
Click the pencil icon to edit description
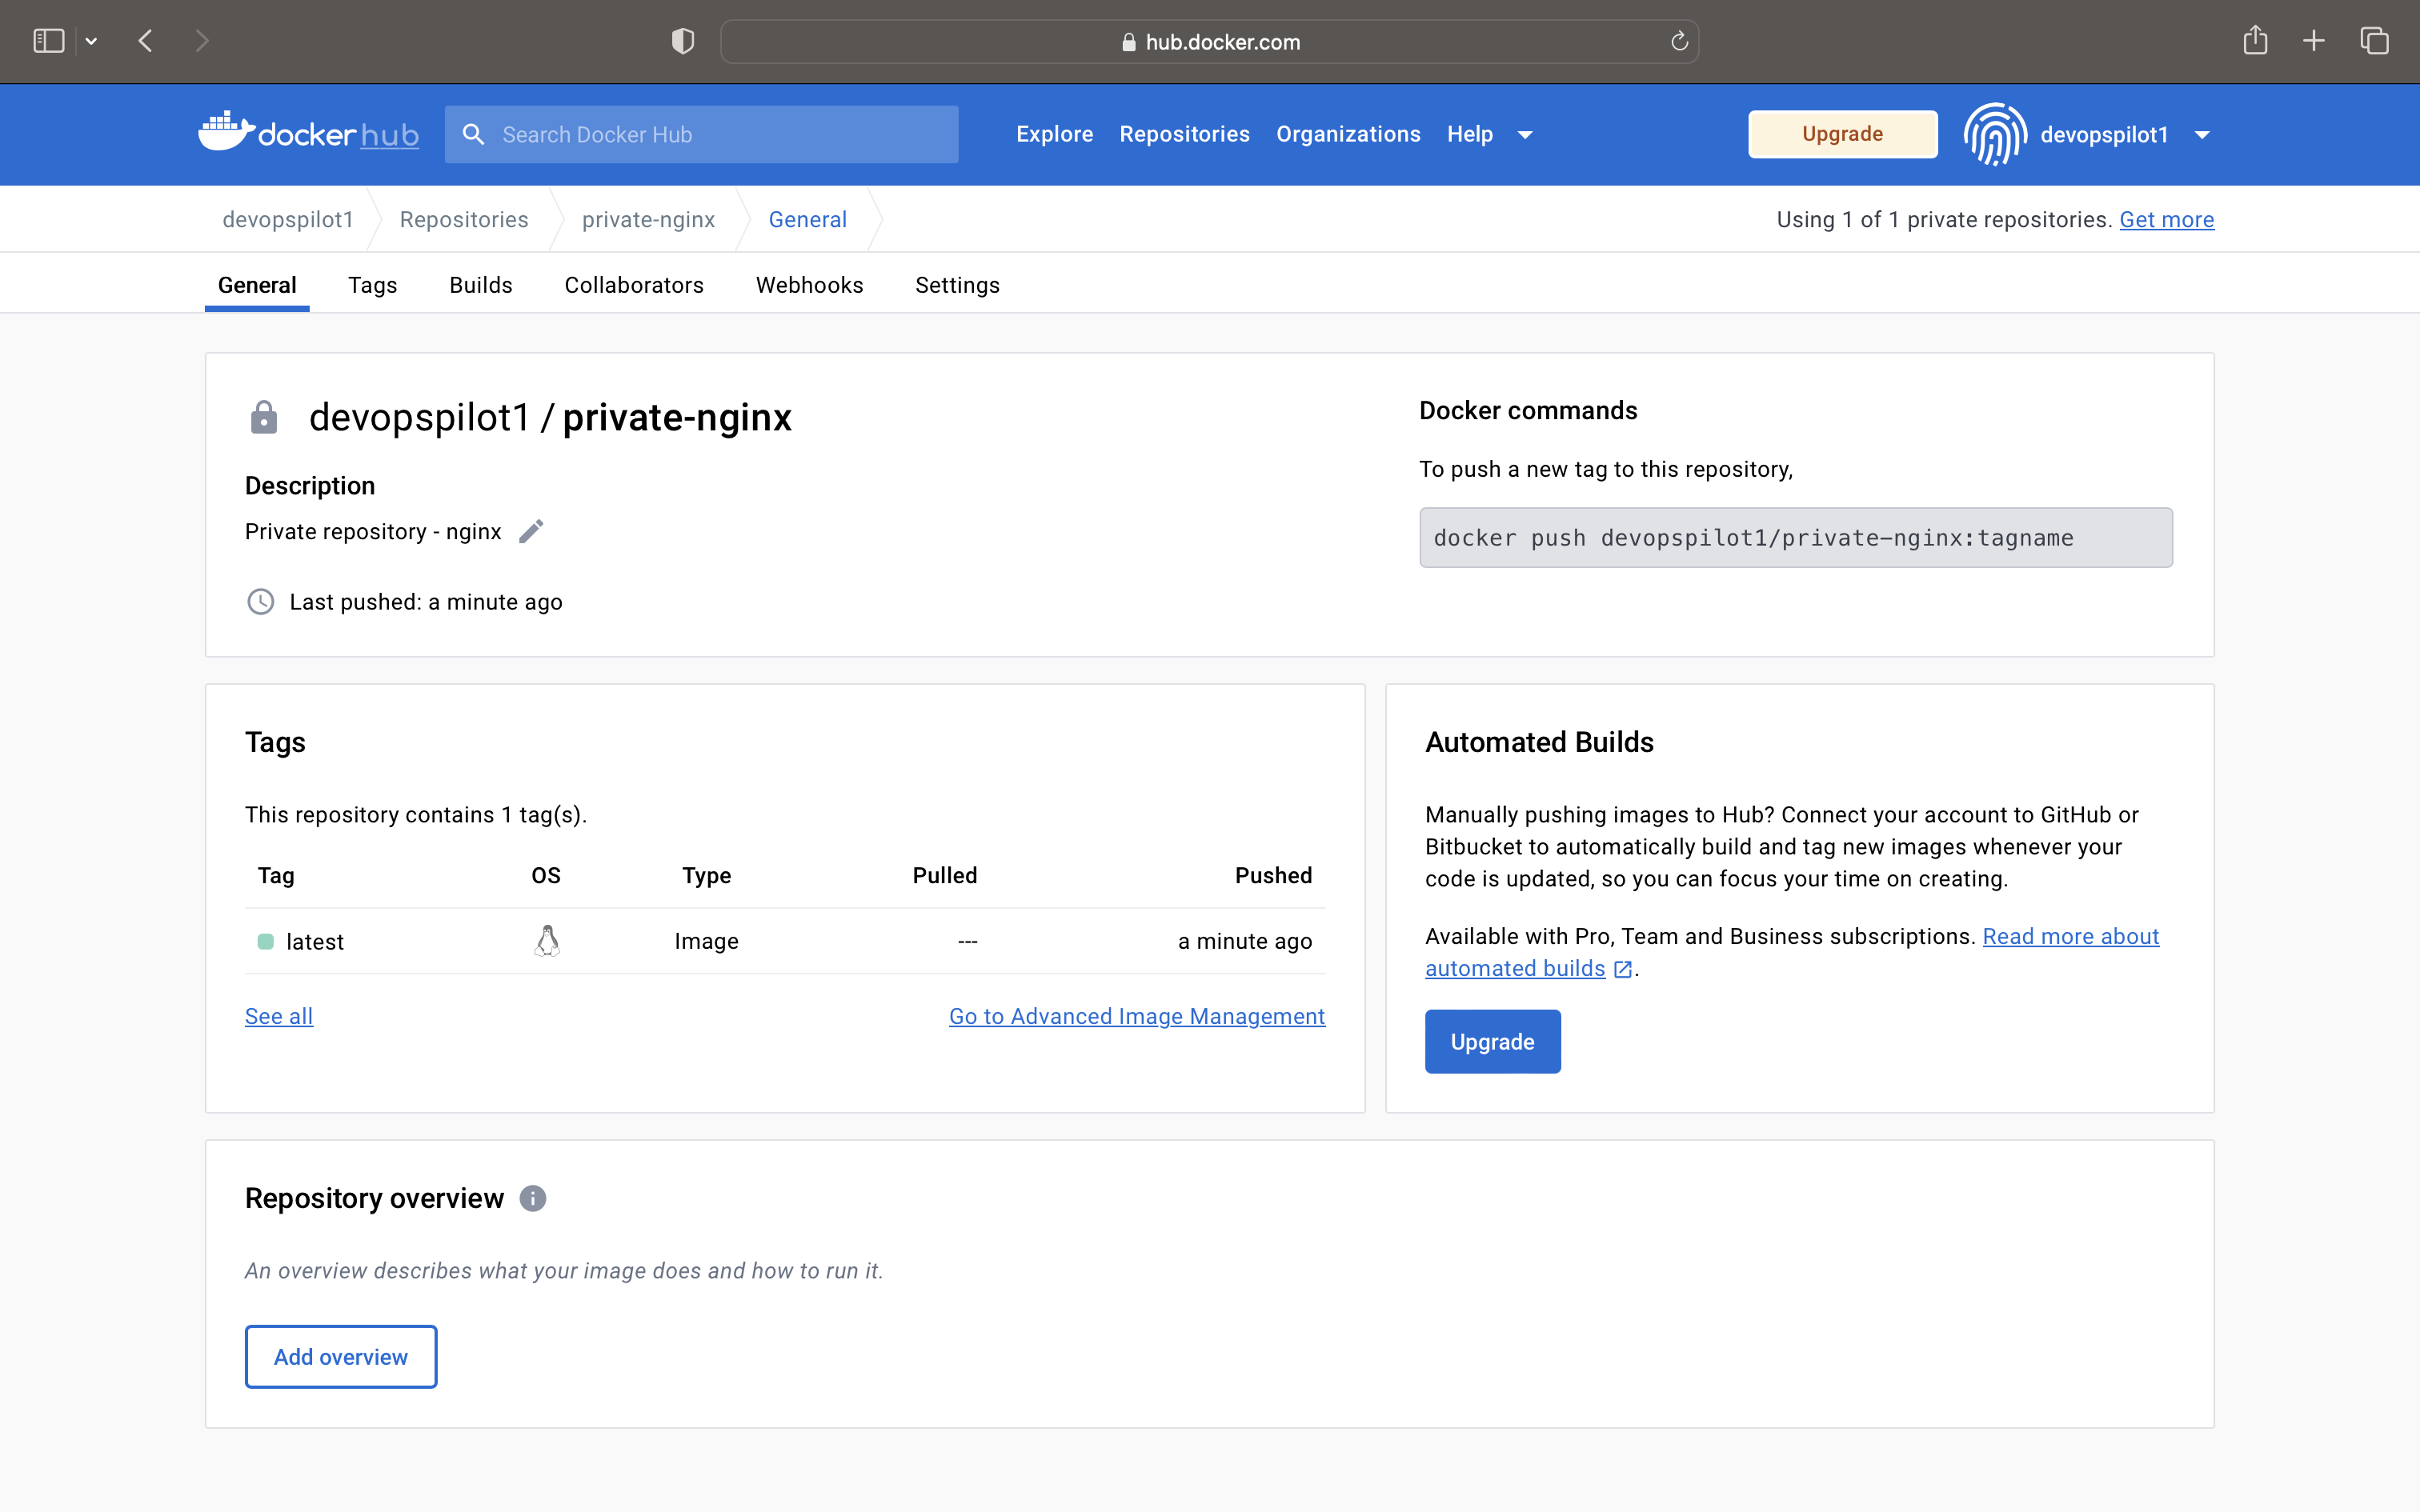click(531, 531)
